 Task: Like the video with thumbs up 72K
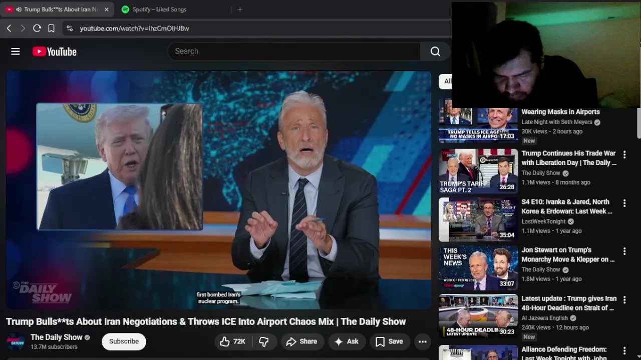(233, 341)
